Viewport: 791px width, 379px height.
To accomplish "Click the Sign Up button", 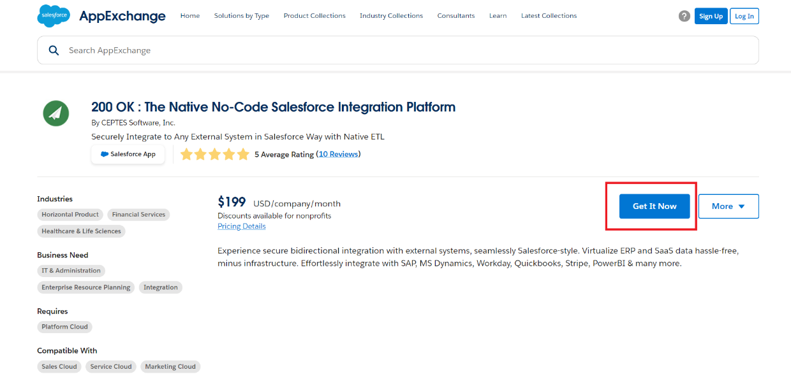I will [x=711, y=16].
